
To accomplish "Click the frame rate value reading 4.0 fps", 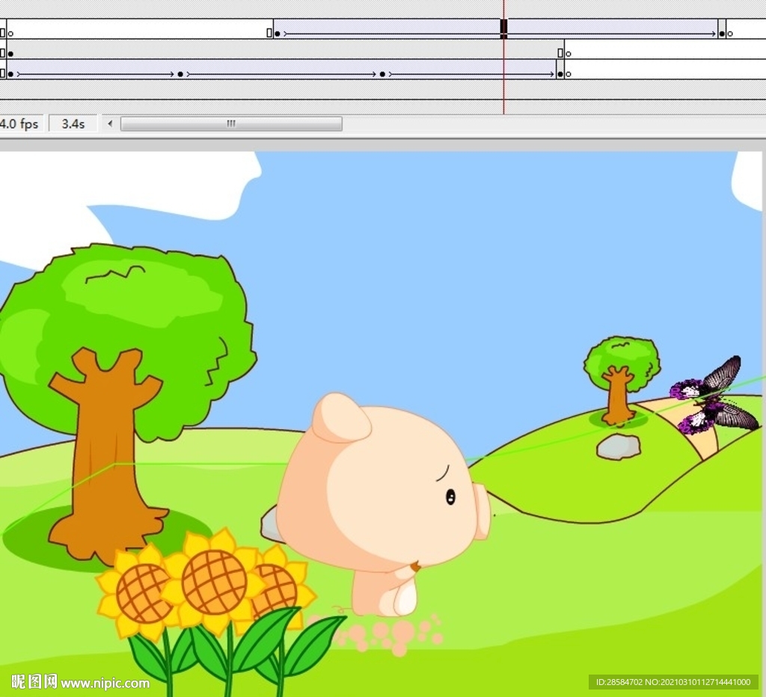I will pos(20,123).
